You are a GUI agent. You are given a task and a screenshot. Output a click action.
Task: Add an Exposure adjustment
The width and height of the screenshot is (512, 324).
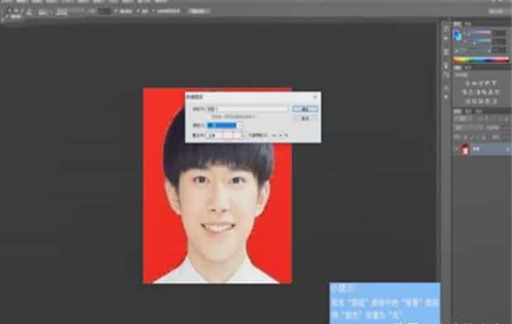pyautogui.click(x=488, y=83)
